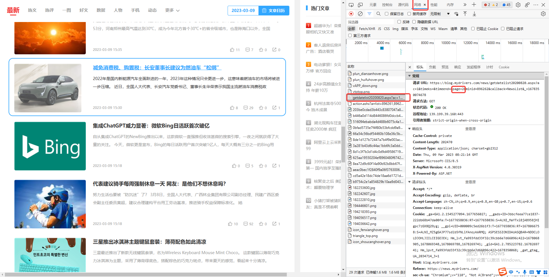
Task: Collapse the 响应头 section
Action: click(x=409, y=128)
